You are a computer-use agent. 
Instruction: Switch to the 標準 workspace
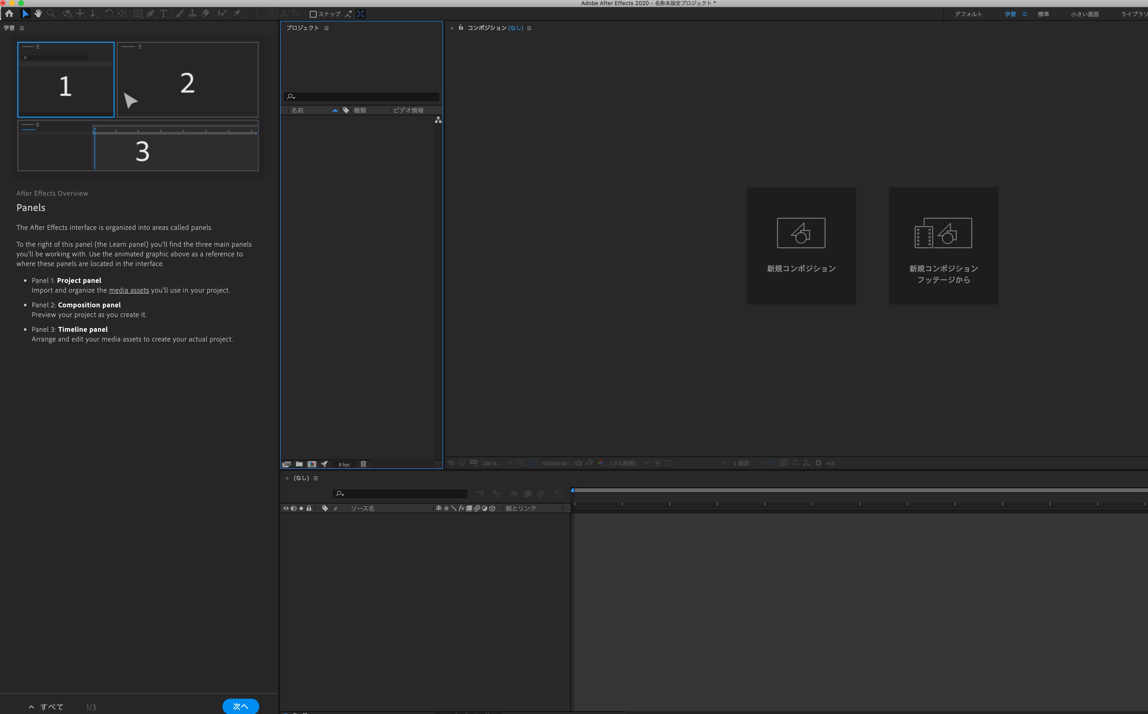(x=1043, y=14)
